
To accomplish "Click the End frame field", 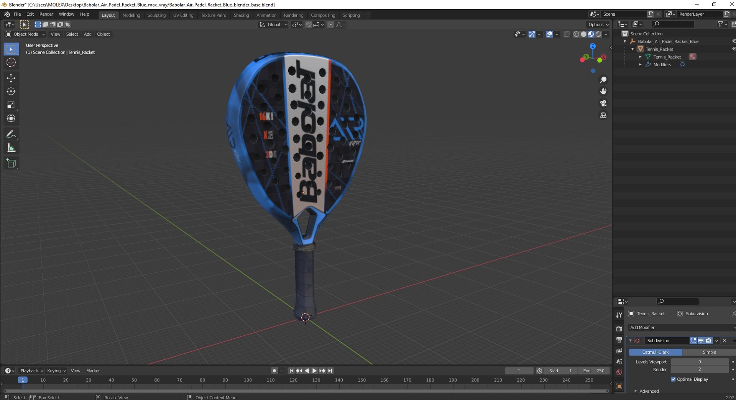I will point(594,371).
